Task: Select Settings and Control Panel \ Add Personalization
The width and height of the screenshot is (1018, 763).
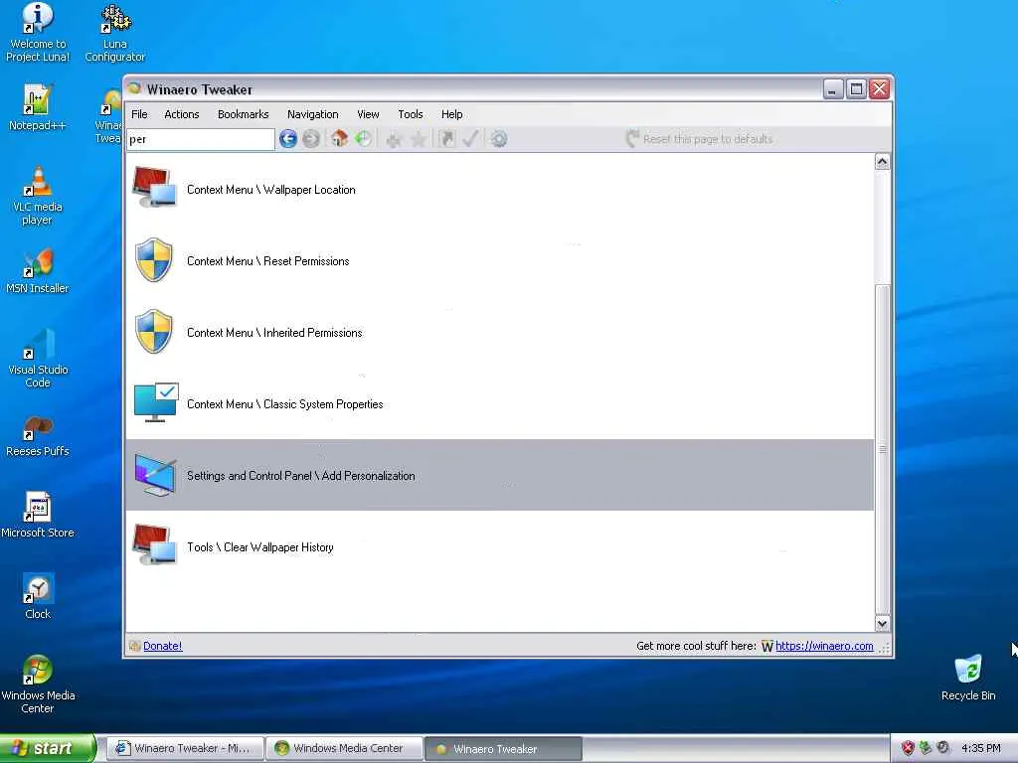Action: [x=499, y=475]
